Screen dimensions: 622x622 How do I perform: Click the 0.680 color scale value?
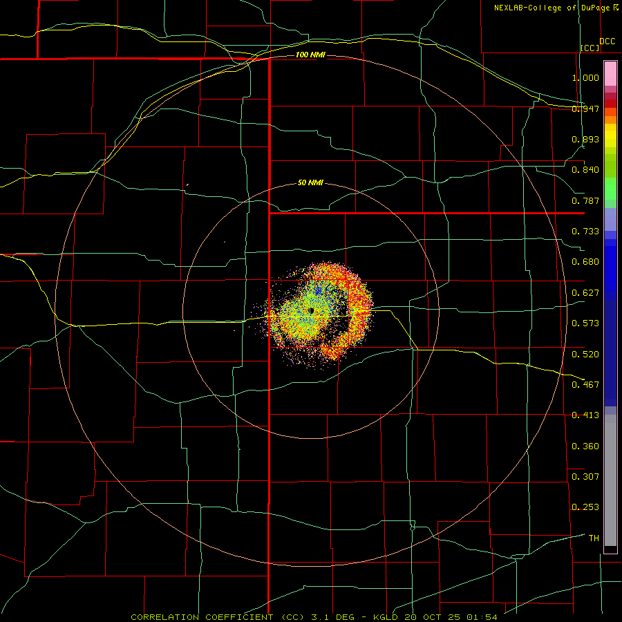(585, 262)
